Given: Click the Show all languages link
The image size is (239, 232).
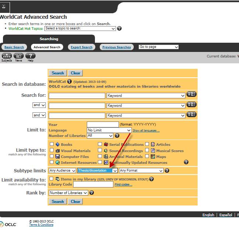Looking at the screenshot, I should pos(146,130).
